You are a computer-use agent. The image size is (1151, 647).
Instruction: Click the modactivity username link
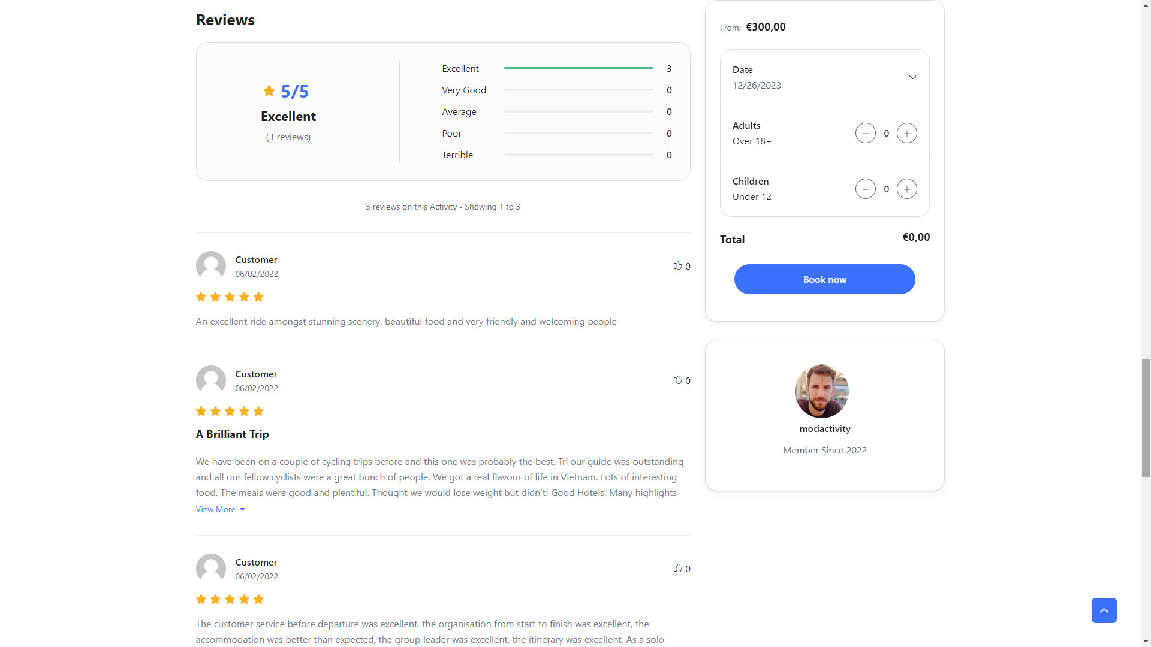pos(824,429)
